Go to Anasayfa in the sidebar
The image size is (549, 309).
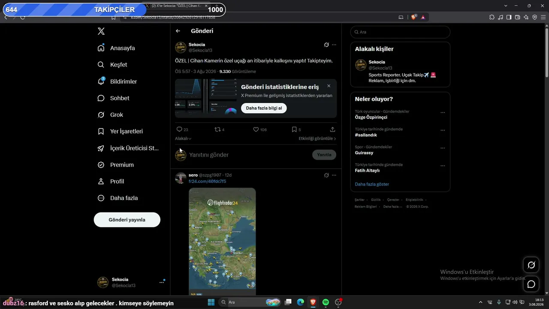coord(117,48)
